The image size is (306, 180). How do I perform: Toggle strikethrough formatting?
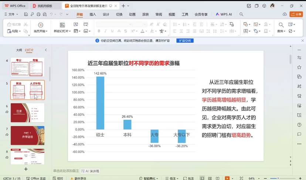click(x=119, y=31)
